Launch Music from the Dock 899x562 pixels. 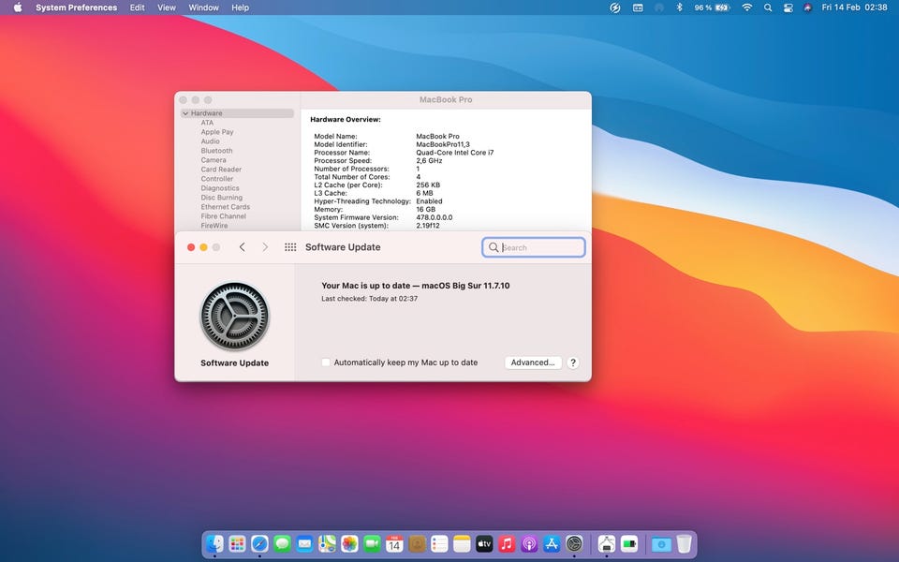click(x=507, y=543)
